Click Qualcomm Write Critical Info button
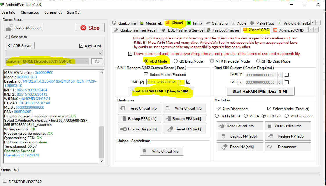Viewport: 326px width, 186px height. [x=185, y=108]
